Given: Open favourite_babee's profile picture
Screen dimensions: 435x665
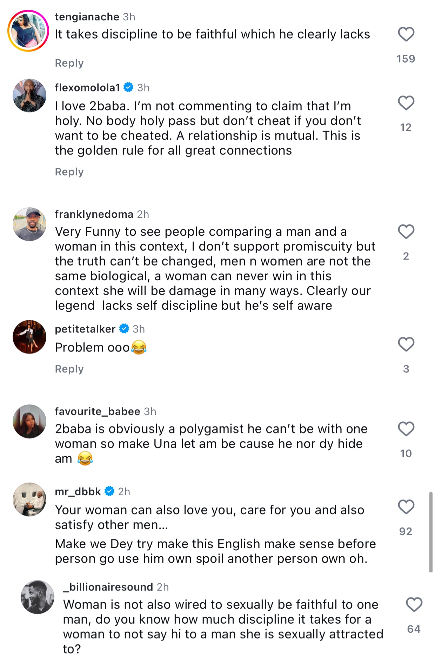Looking at the screenshot, I should pos(29,421).
